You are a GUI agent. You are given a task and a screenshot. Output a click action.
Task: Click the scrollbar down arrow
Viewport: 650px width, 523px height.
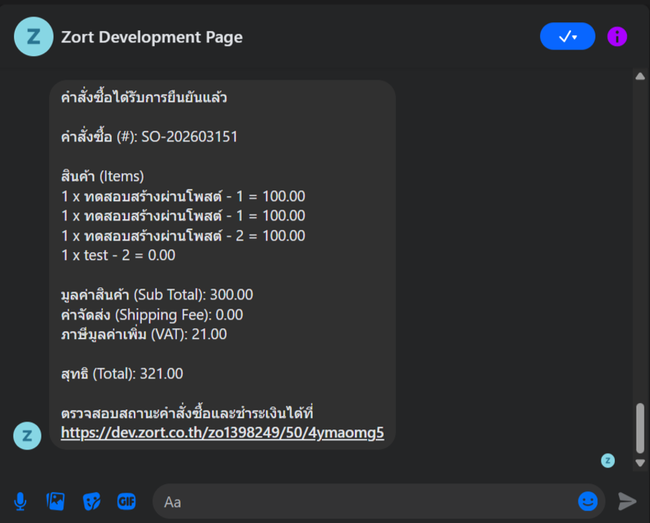click(640, 463)
